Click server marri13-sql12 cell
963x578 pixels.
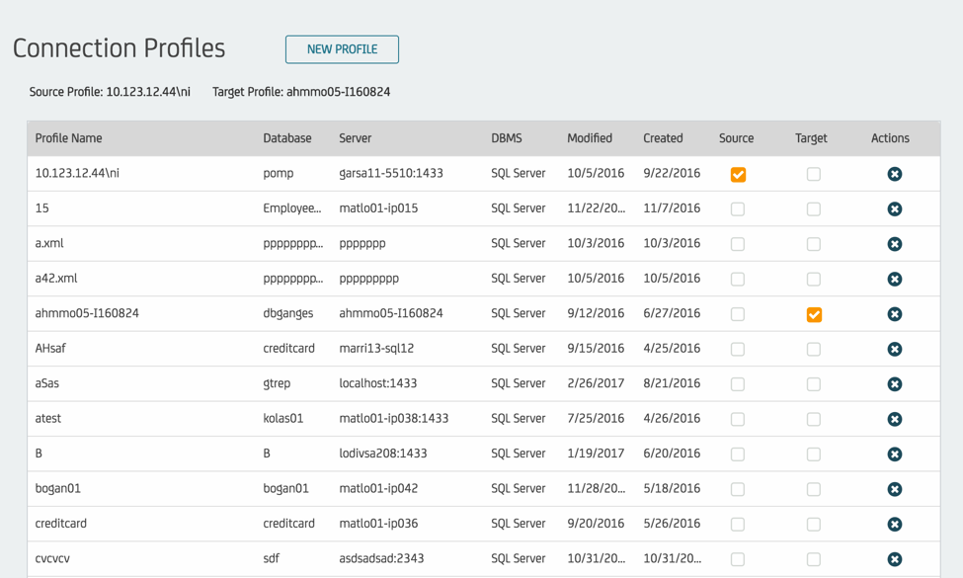[376, 348]
